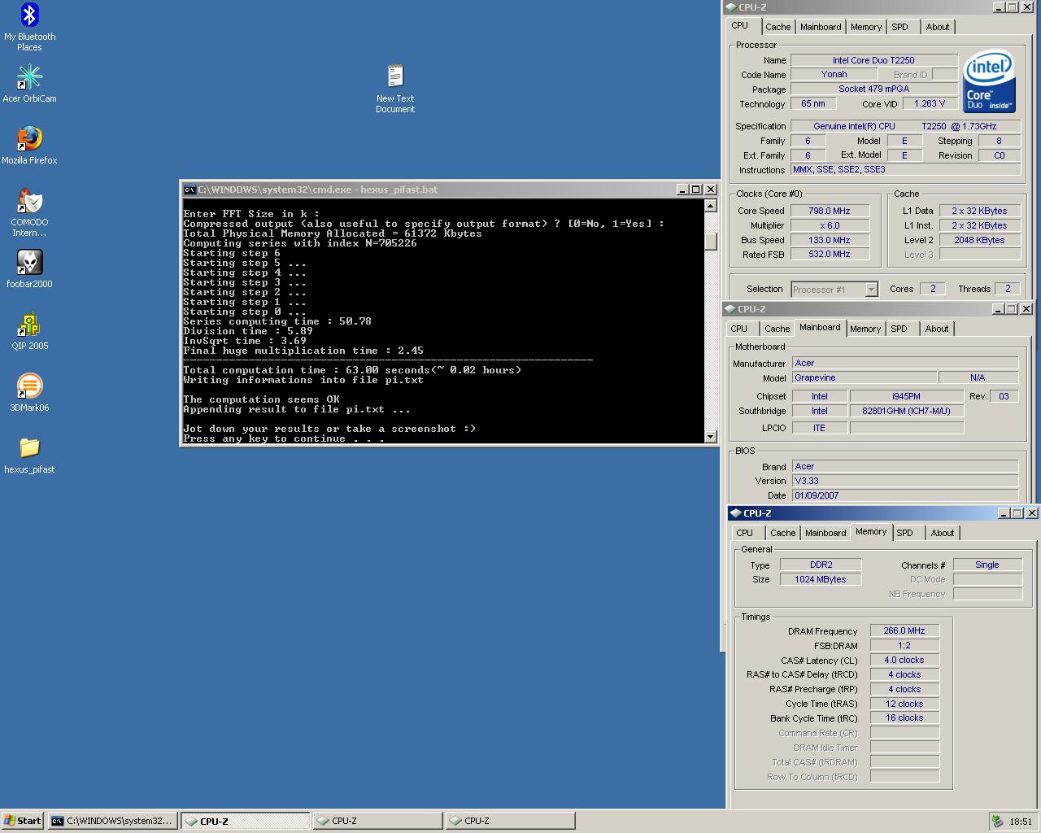Open Mozilla Firefox desktop shortcut
1041x833 pixels.
point(29,146)
